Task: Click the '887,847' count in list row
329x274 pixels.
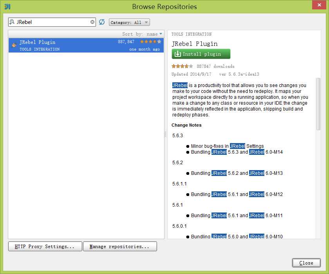Action: (x=126, y=42)
